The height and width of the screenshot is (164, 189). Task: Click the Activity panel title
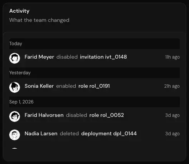[x=19, y=11]
